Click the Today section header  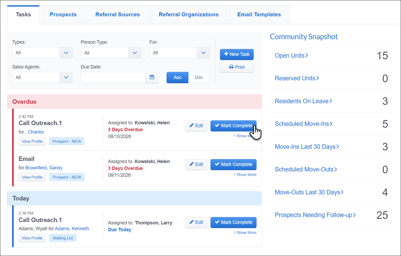(x=134, y=198)
